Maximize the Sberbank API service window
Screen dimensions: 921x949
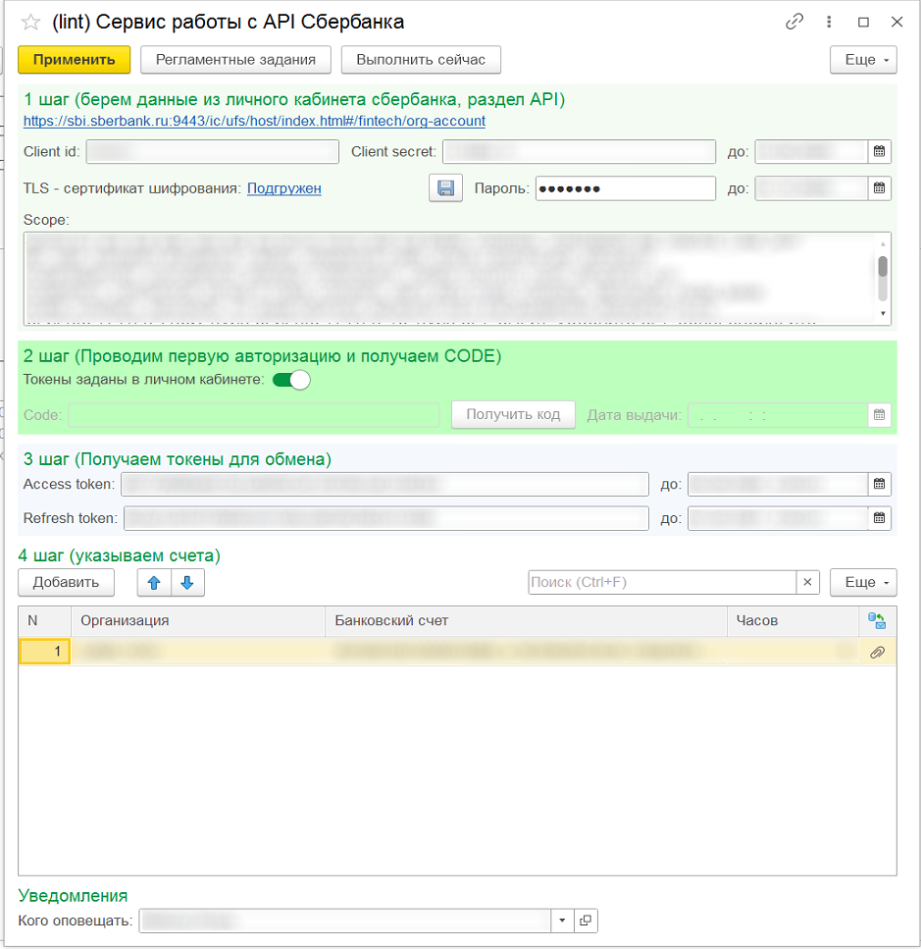(863, 22)
